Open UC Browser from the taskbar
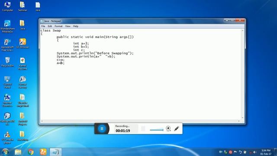Screen dimensions: 277x156 tap(43, 152)
